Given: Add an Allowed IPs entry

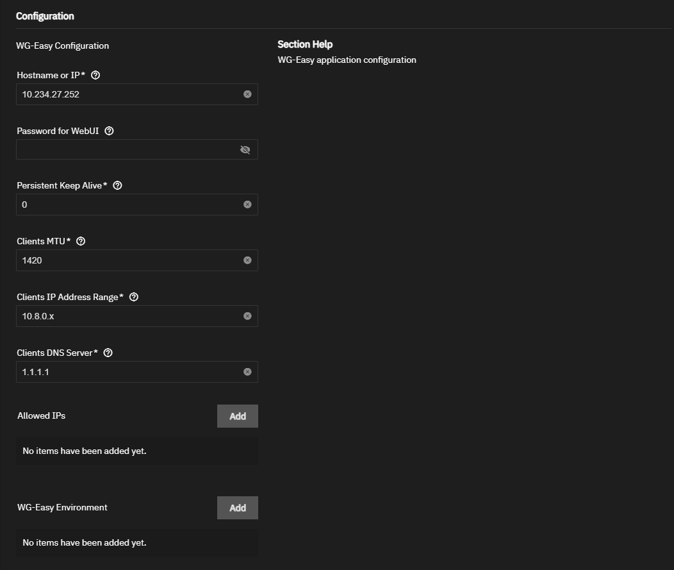Looking at the screenshot, I should (x=237, y=416).
